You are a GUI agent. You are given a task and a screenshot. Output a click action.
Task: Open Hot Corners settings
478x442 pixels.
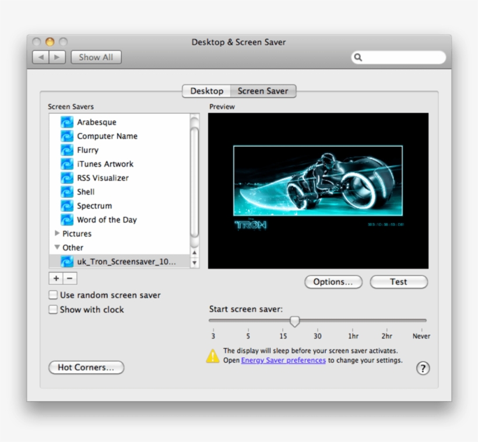pos(86,367)
